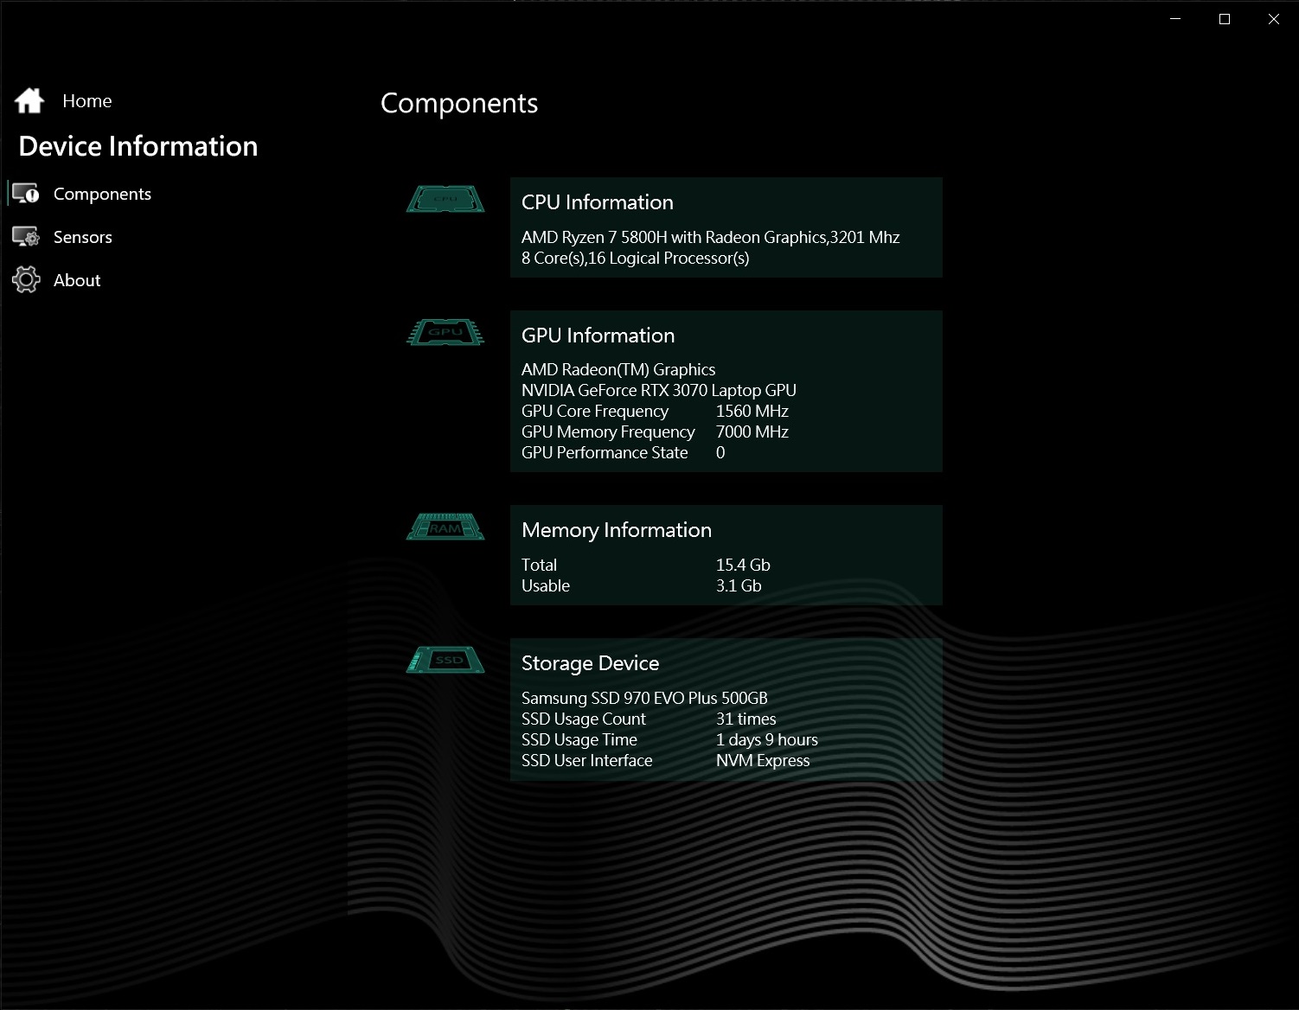1299x1010 pixels.
Task: Select the Storage Device heading
Action: pyautogui.click(x=591, y=663)
